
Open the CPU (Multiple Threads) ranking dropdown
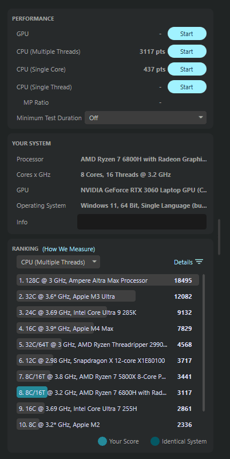pos(58,262)
